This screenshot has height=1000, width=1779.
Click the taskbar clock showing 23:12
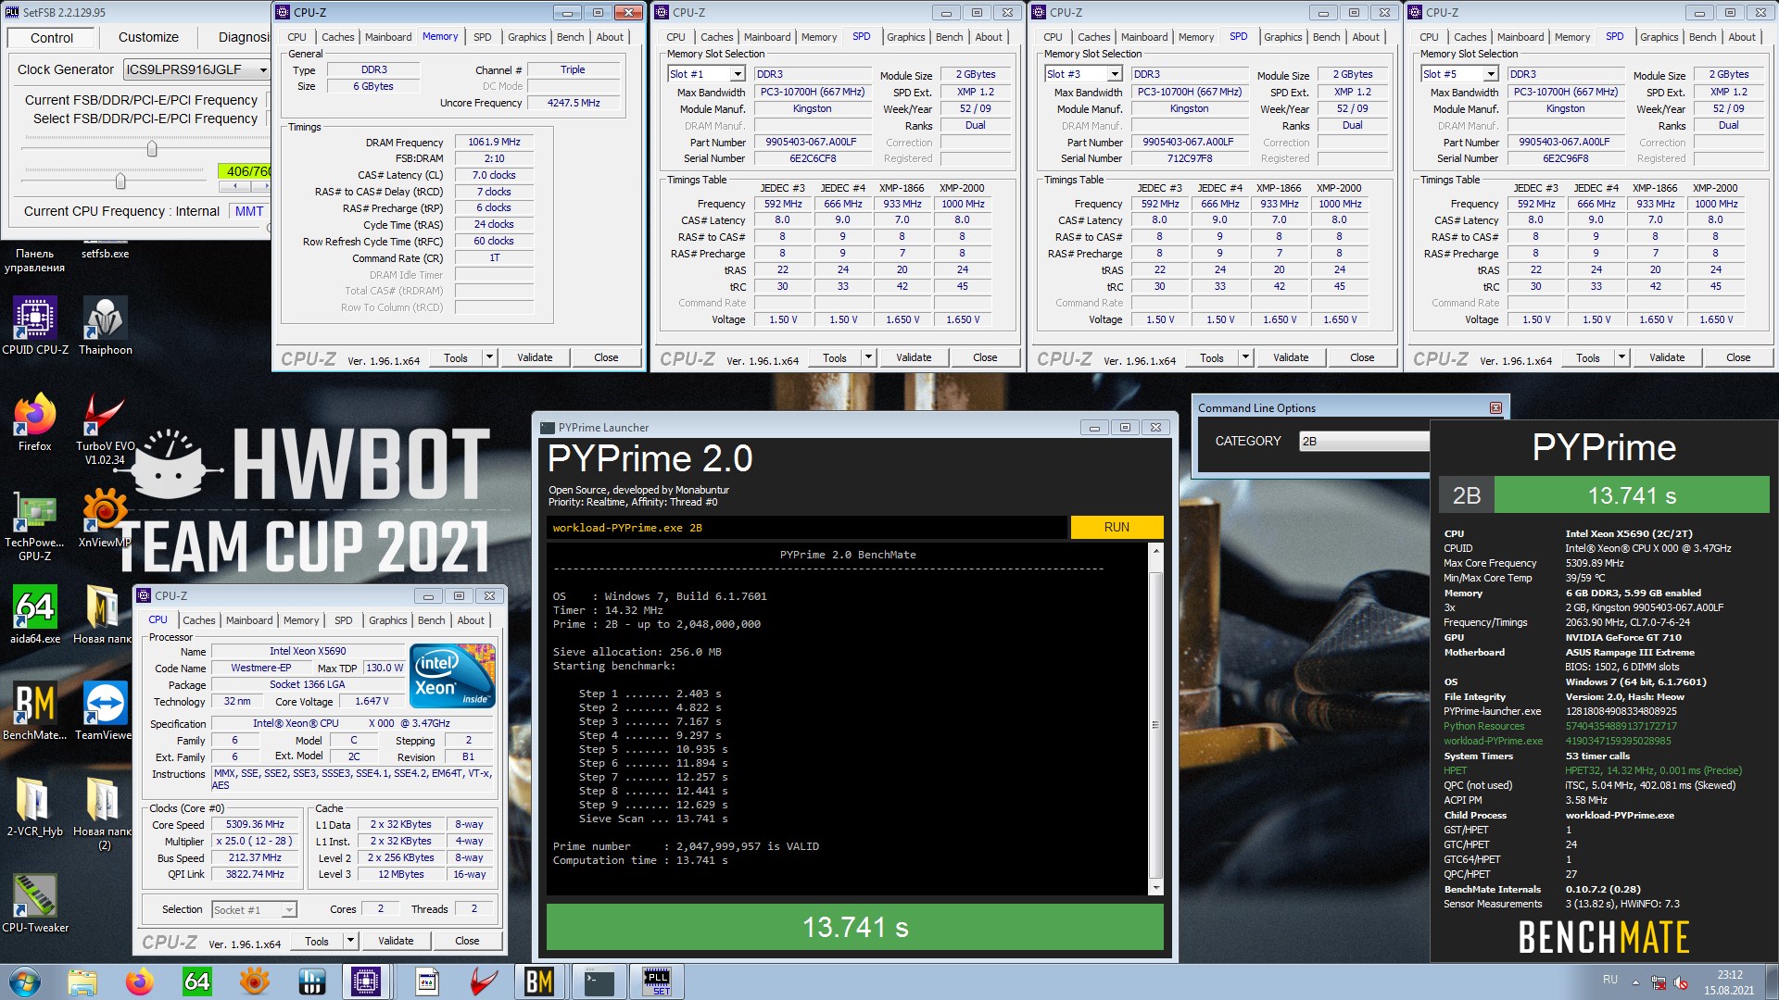1729,982
